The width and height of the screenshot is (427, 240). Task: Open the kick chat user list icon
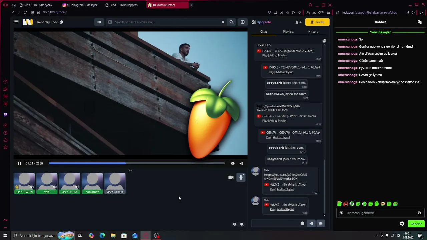point(420,22)
